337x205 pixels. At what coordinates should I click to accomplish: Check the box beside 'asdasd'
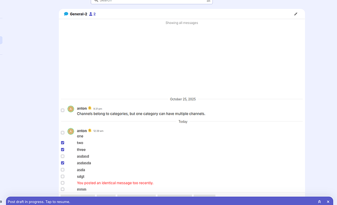coord(63,156)
